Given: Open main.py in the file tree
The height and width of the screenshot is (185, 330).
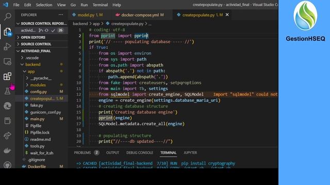Looking at the screenshot, I should (x=37, y=119).
